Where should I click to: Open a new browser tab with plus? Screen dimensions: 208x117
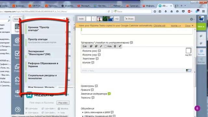pos(181,6)
